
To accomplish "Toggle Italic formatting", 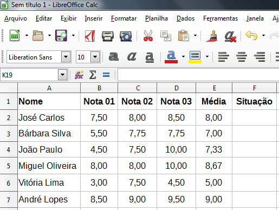I will point(132,57).
